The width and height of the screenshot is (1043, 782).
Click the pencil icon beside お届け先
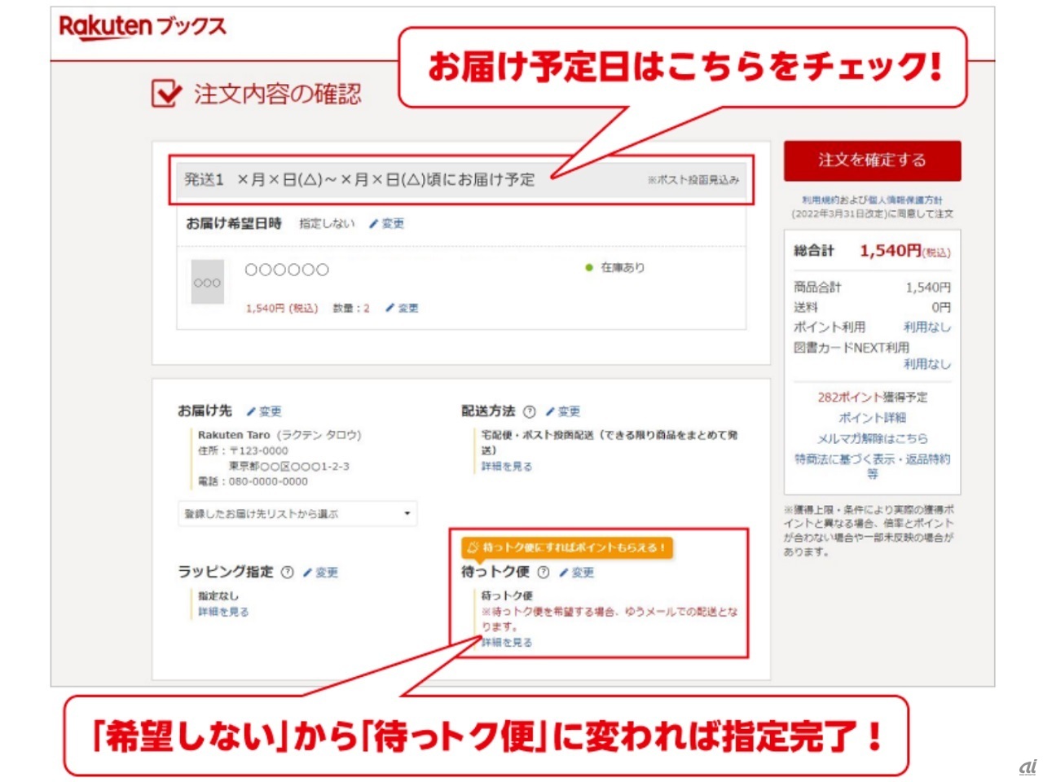(251, 411)
